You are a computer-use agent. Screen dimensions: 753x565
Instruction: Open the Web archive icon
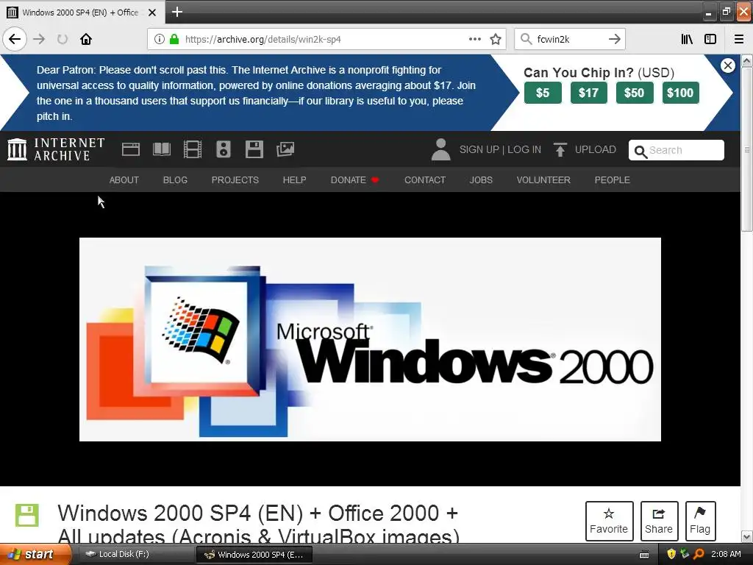pyautogui.click(x=131, y=149)
